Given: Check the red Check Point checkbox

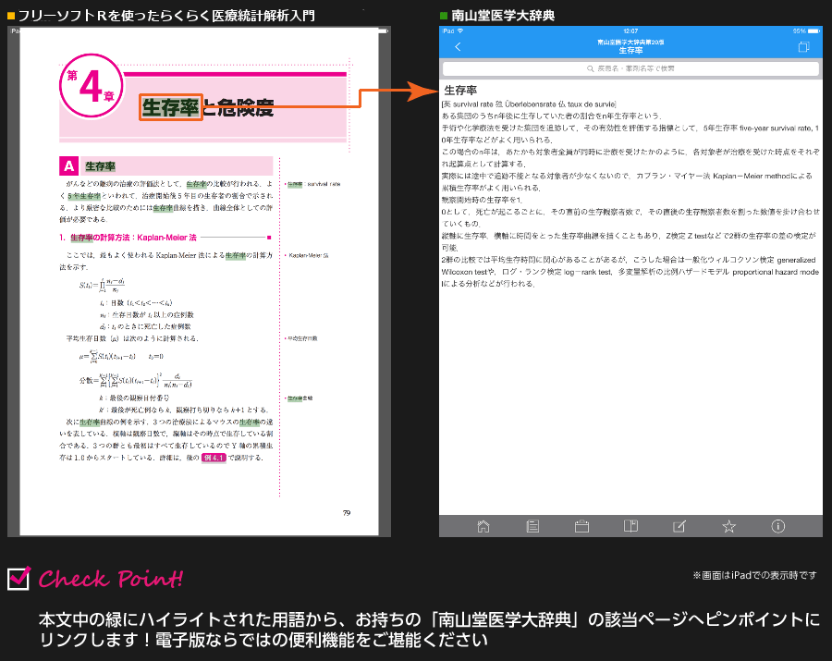Looking at the screenshot, I should [x=17, y=578].
